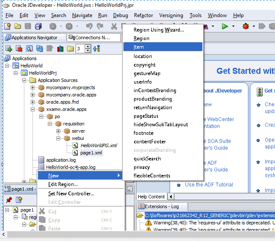Open the Tools menu
Viewport: 275px width, 241px height.
click(x=196, y=15)
